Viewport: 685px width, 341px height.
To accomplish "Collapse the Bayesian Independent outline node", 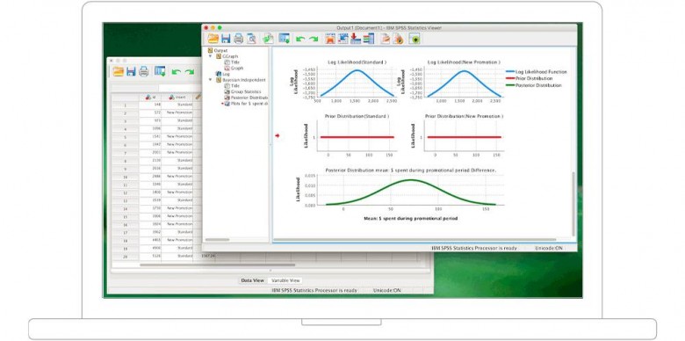I will tap(210, 80).
